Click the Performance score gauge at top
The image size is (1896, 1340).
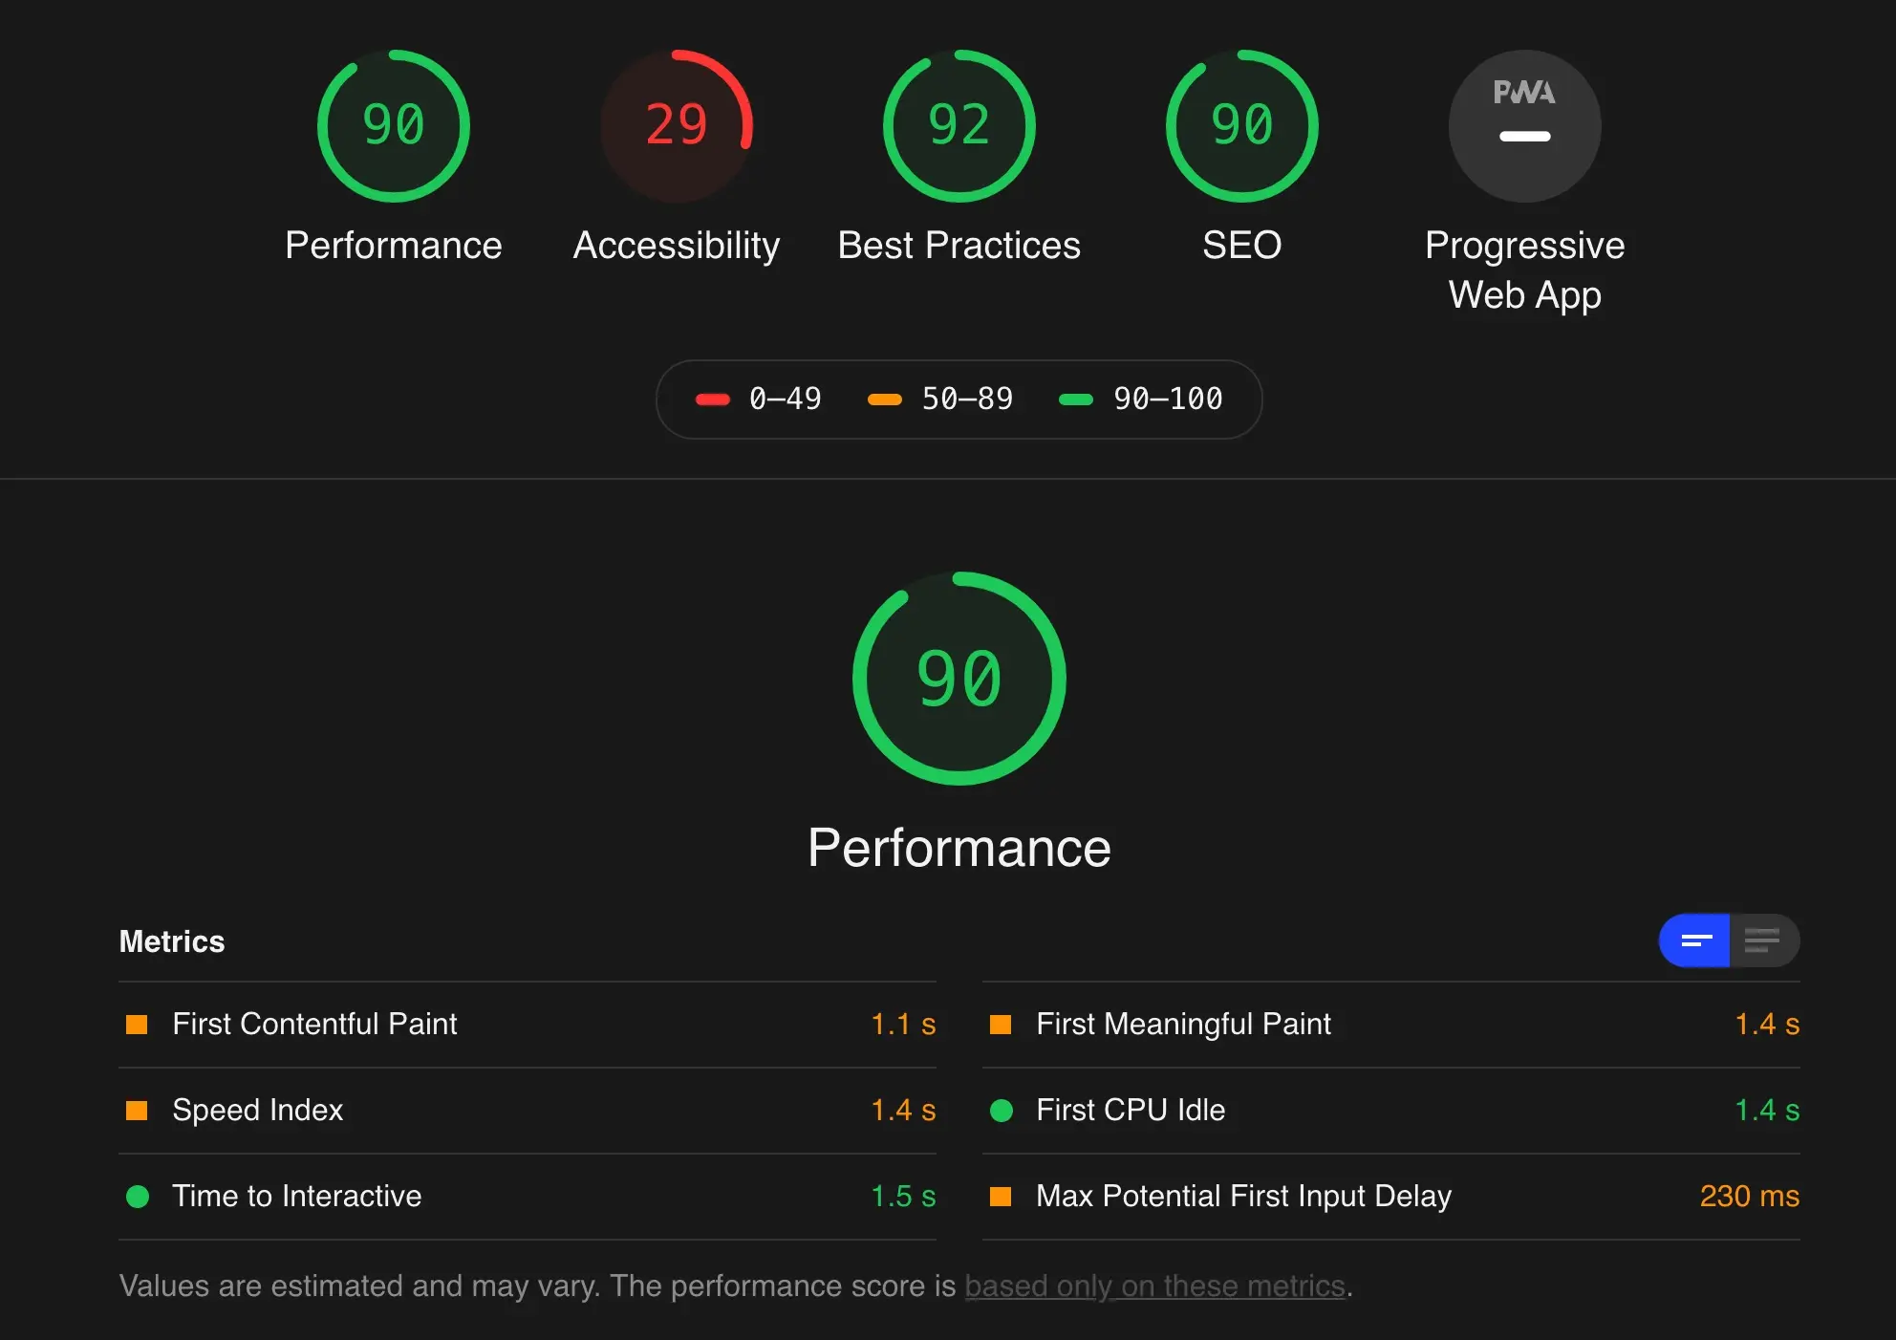[x=393, y=125]
